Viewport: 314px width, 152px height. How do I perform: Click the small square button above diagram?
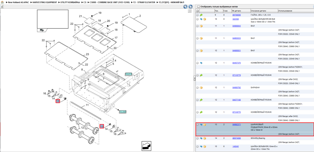(189, 11)
